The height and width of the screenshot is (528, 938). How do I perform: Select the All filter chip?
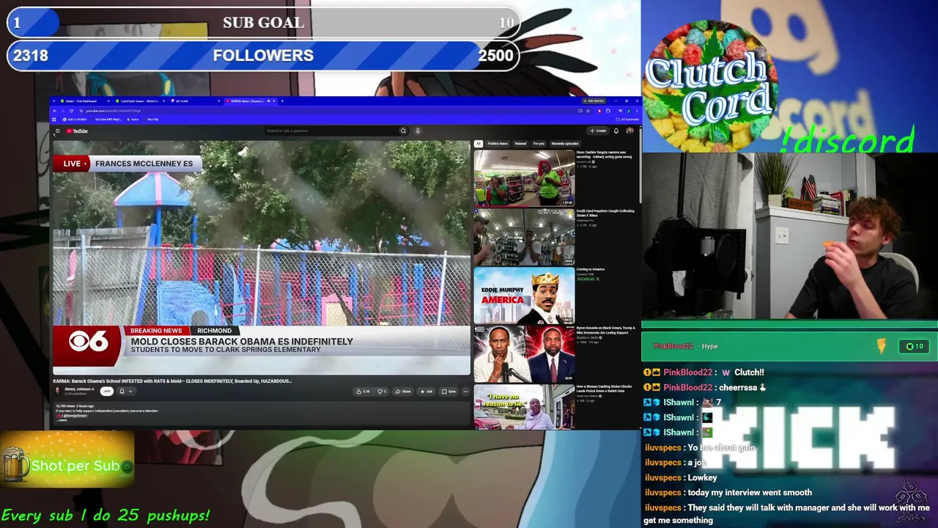pos(479,144)
